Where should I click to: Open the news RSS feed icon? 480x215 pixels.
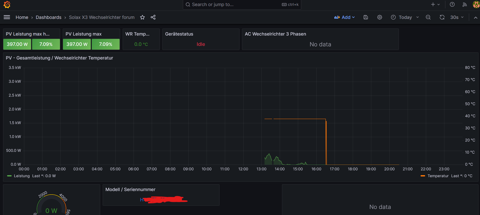click(465, 5)
